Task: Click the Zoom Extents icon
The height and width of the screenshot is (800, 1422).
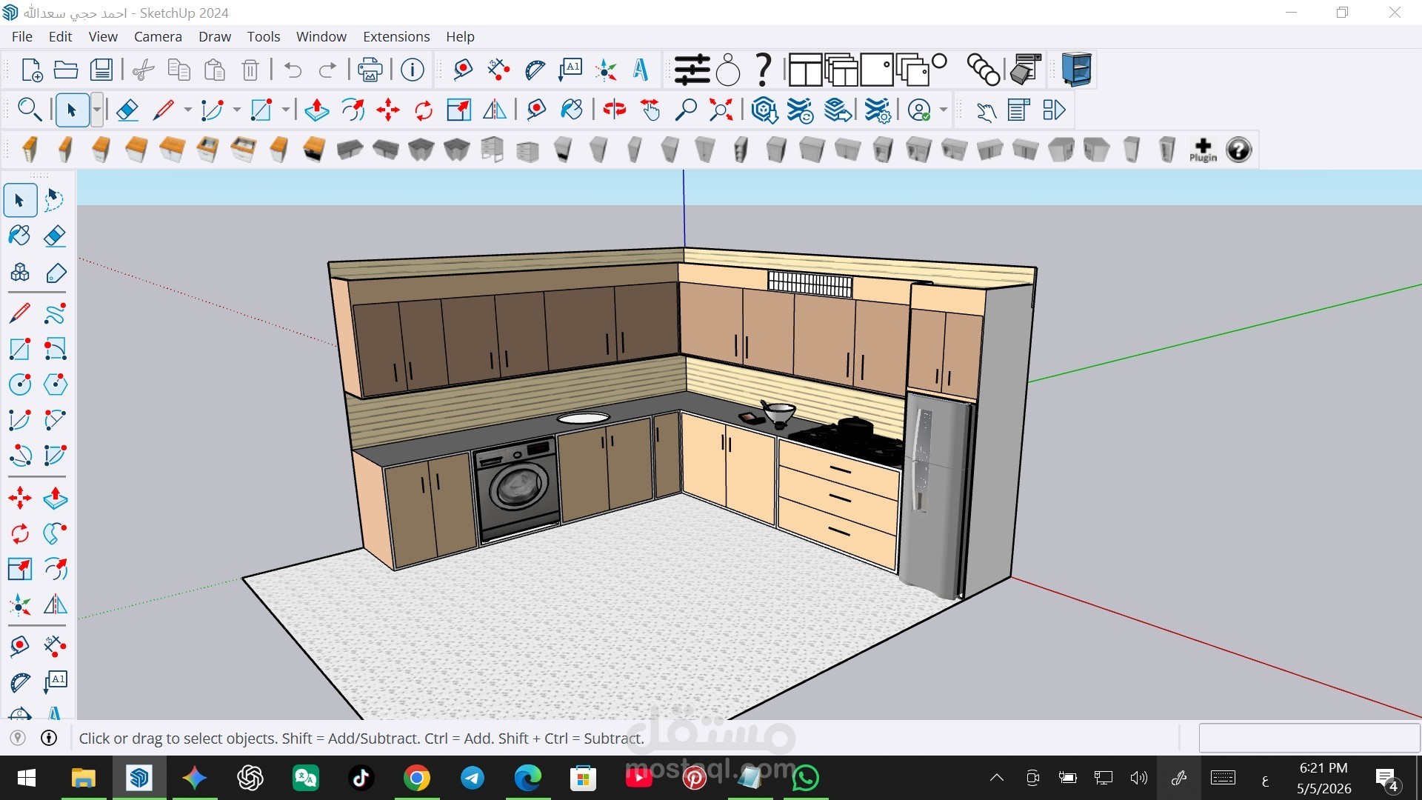Action: tap(721, 110)
